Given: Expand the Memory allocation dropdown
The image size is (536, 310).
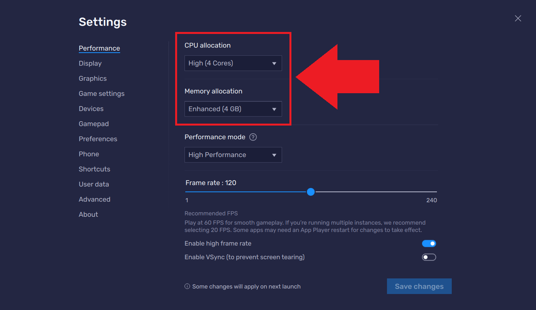Looking at the screenshot, I should [x=233, y=109].
